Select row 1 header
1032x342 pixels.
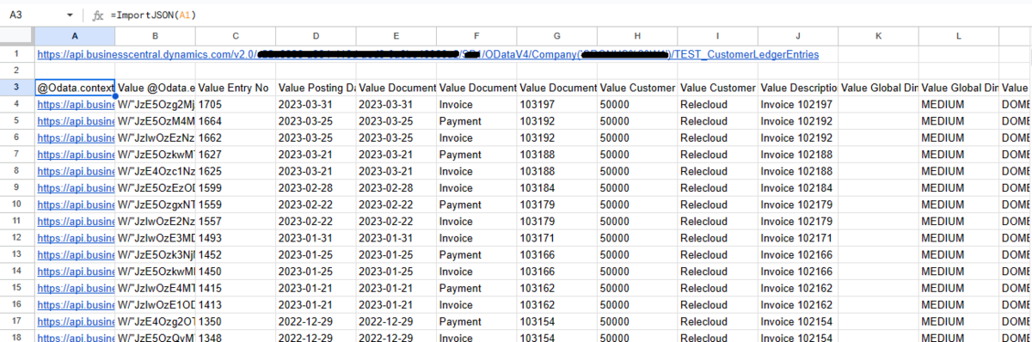pyautogui.click(x=17, y=54)
